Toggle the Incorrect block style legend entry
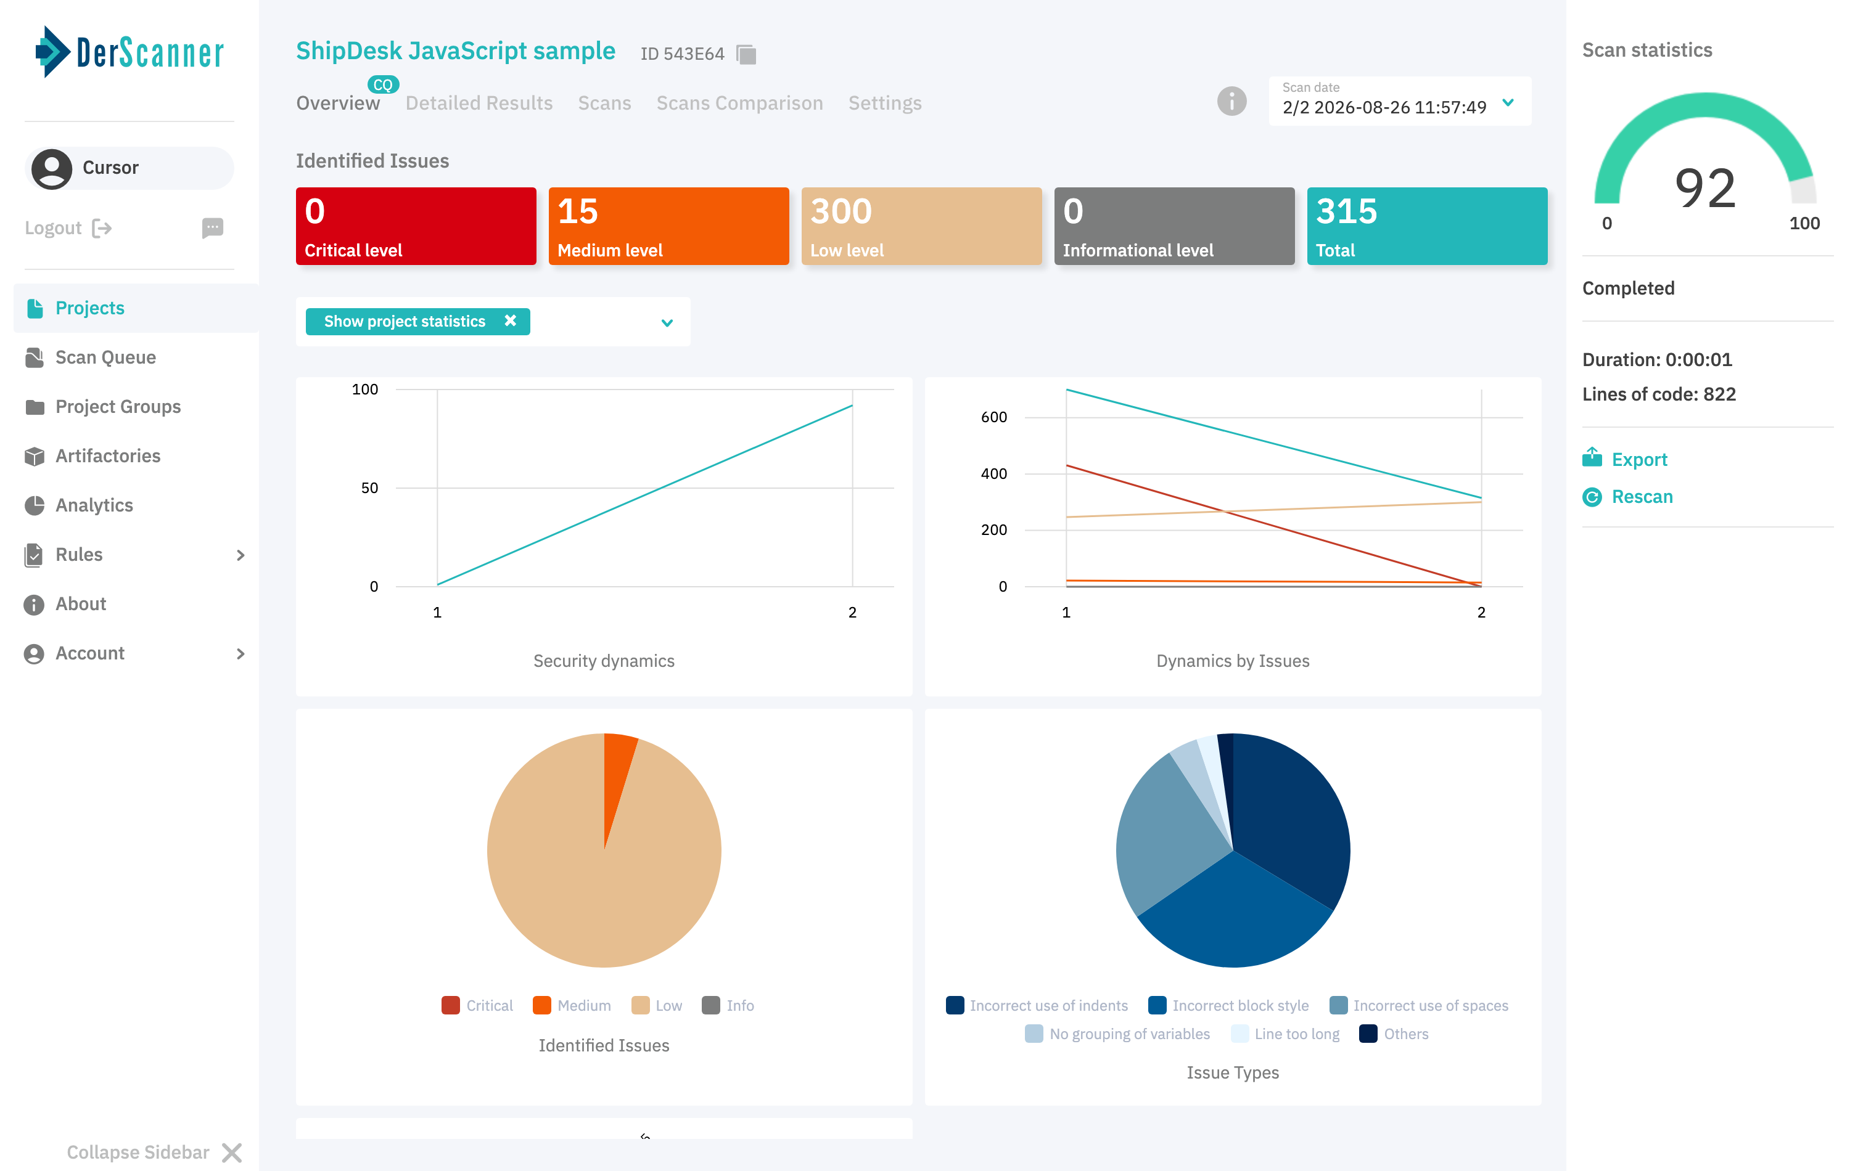 point(1228,1005)
